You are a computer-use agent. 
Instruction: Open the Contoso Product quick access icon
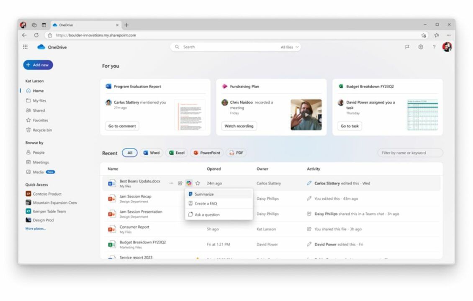pos(28,194)
